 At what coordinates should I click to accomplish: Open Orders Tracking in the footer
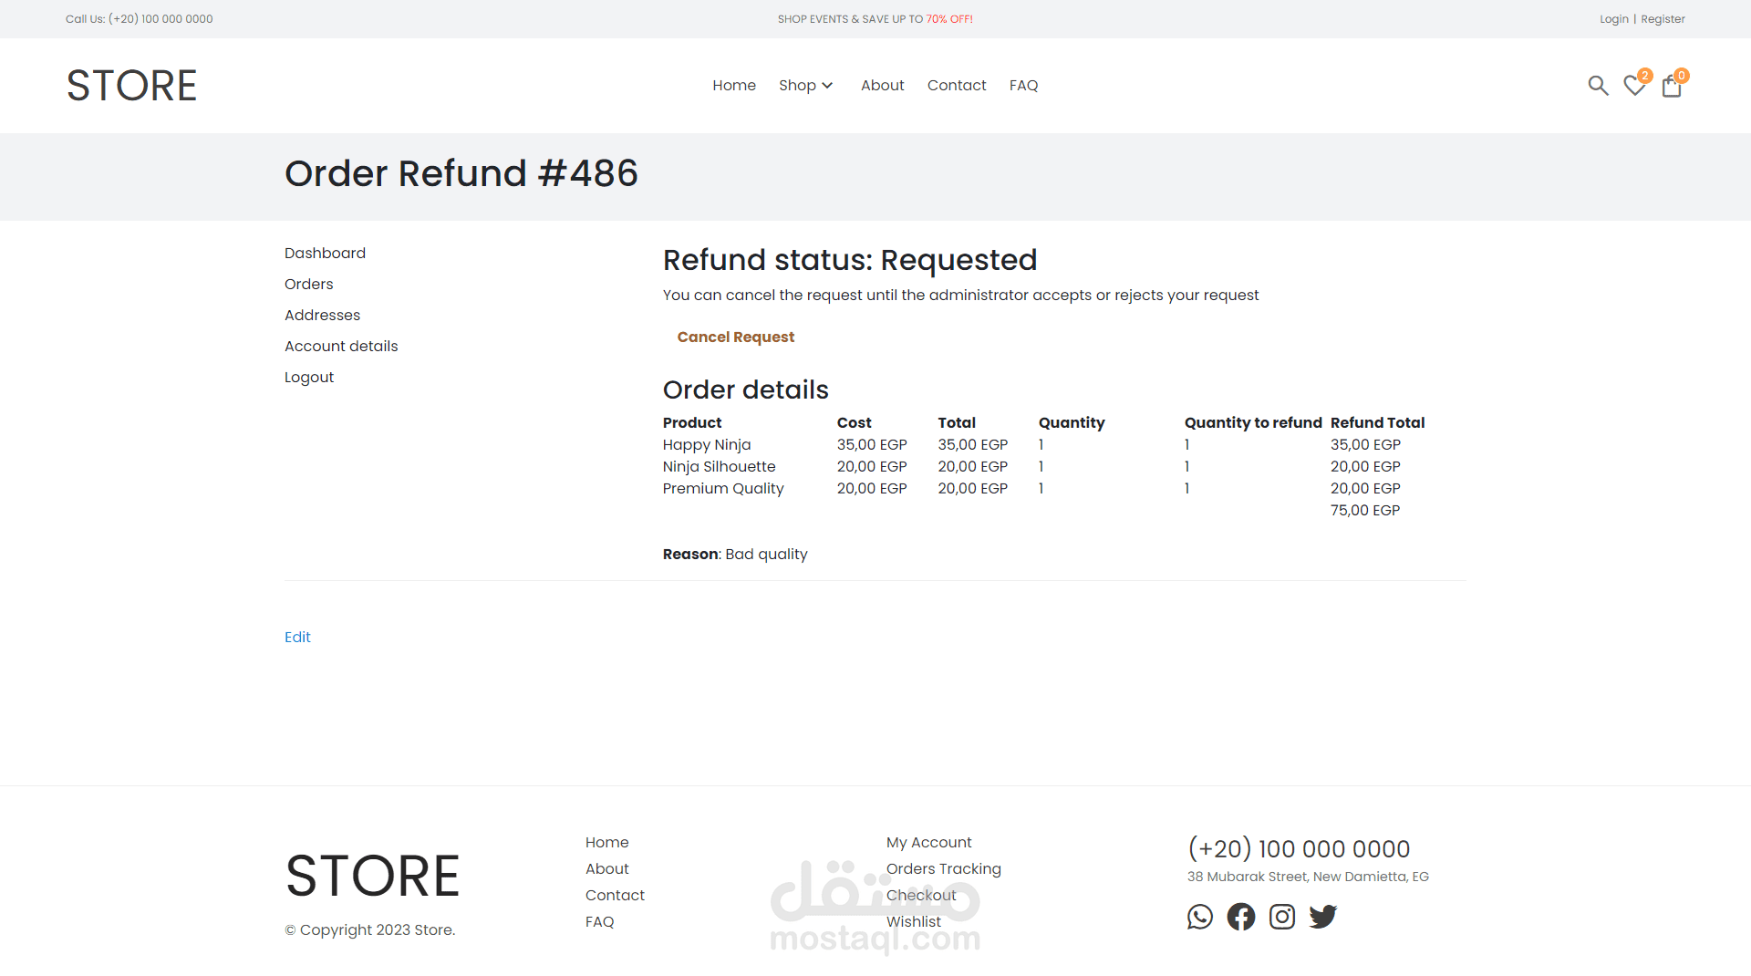click(x=943, y=868)
